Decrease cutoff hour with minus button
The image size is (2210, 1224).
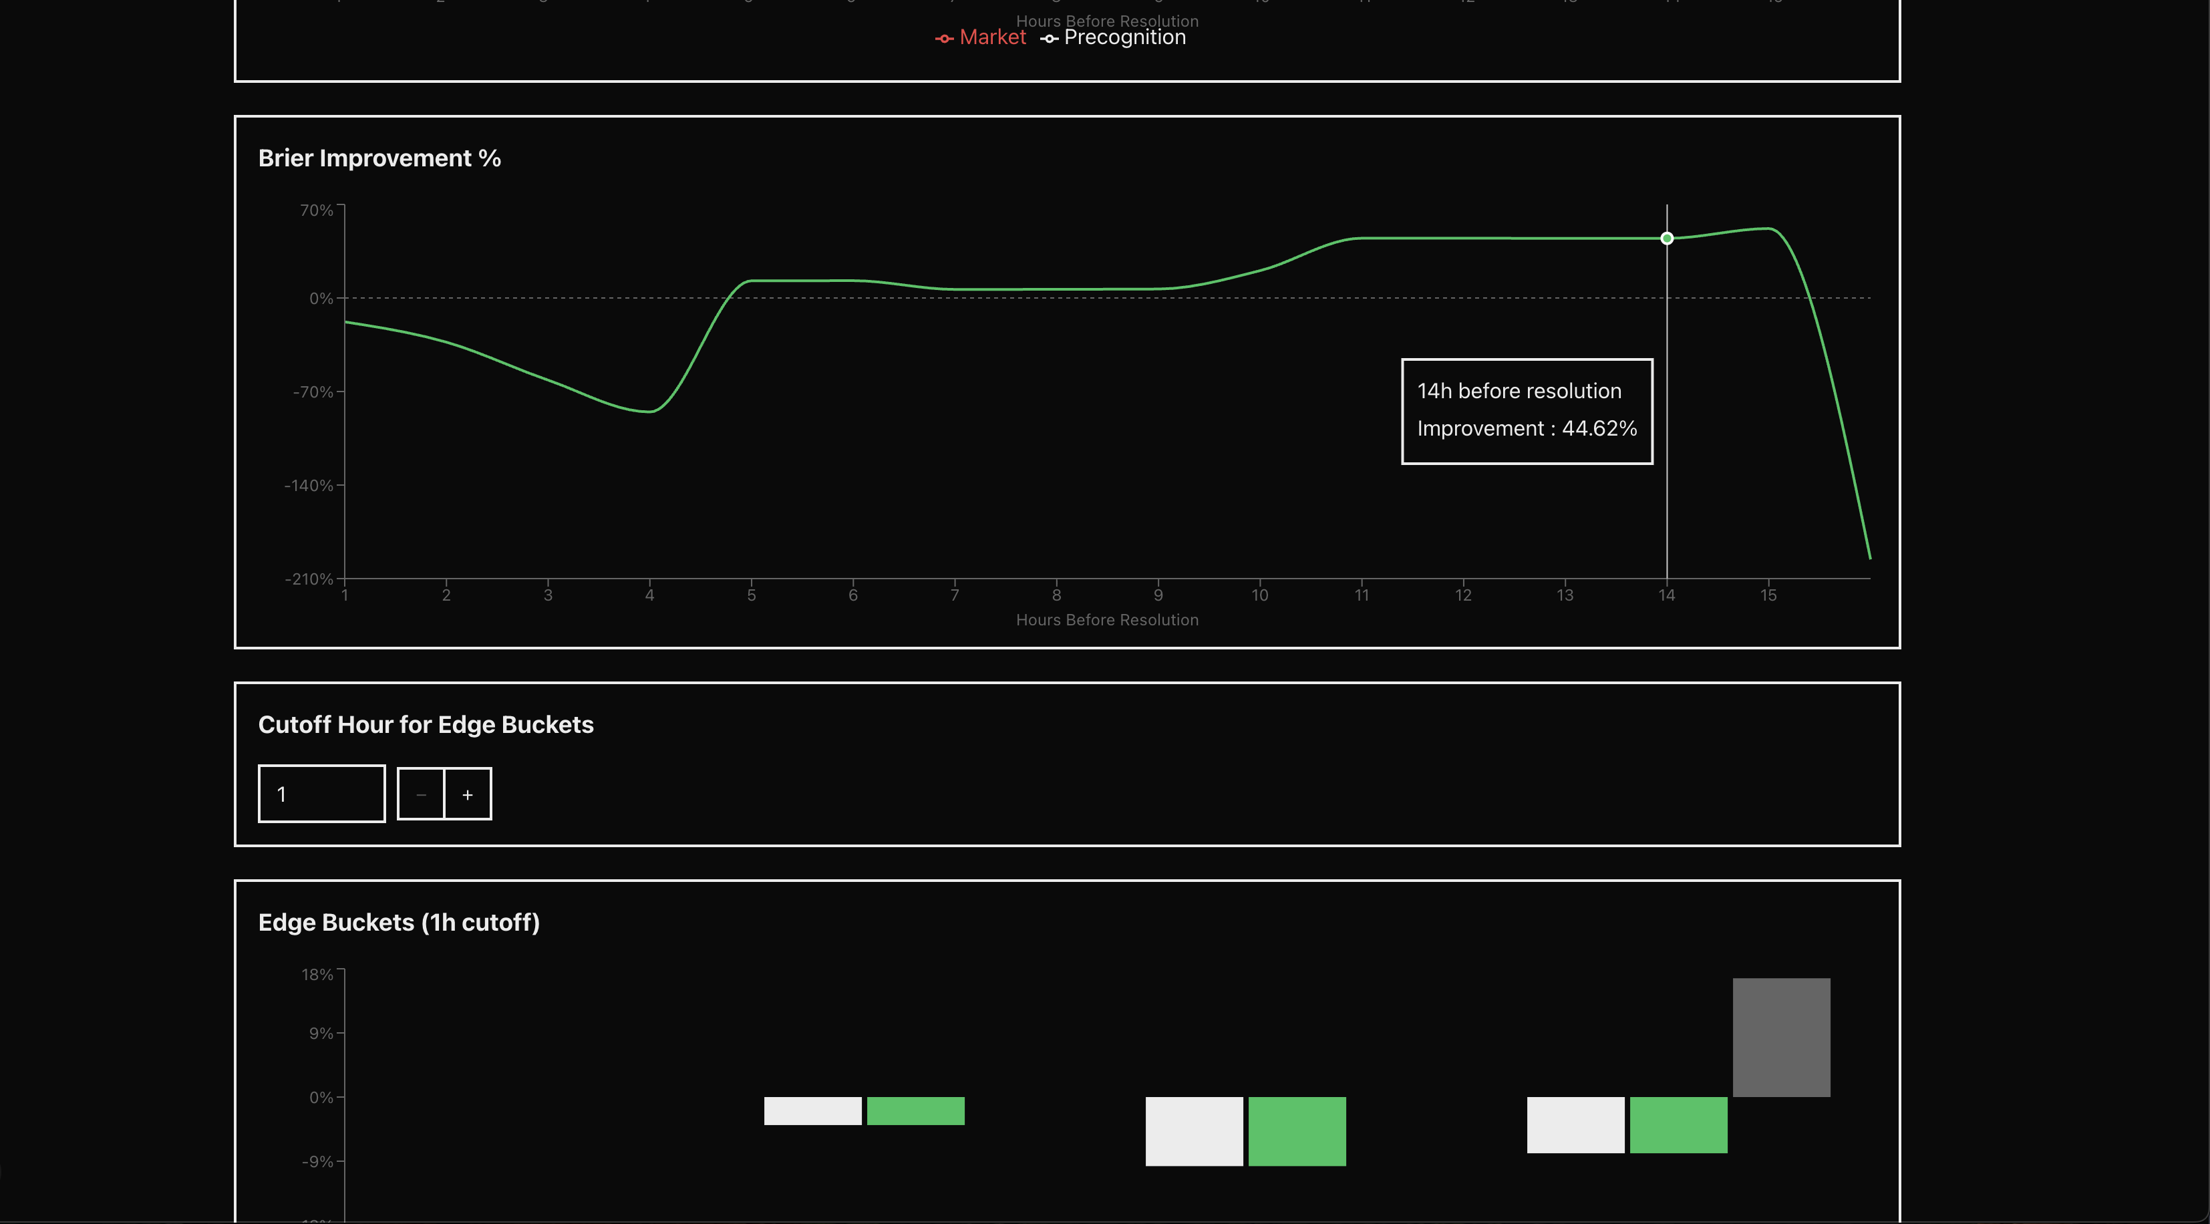pos(420,794)
